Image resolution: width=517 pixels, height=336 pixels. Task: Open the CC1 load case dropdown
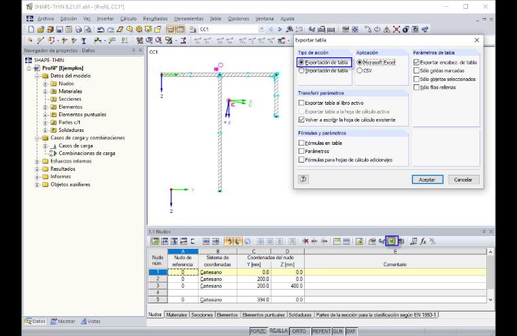(x=261, y=29)
